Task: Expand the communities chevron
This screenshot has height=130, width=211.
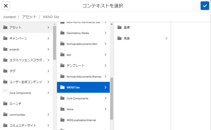Action: click(x=48, y=114)
